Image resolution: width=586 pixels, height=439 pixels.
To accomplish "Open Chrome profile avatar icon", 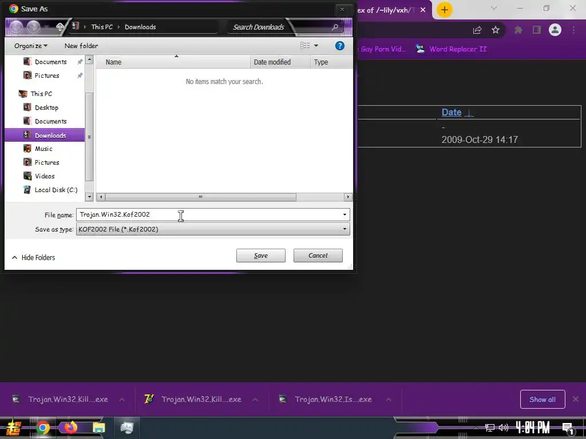I will click(x=555, y=30).
